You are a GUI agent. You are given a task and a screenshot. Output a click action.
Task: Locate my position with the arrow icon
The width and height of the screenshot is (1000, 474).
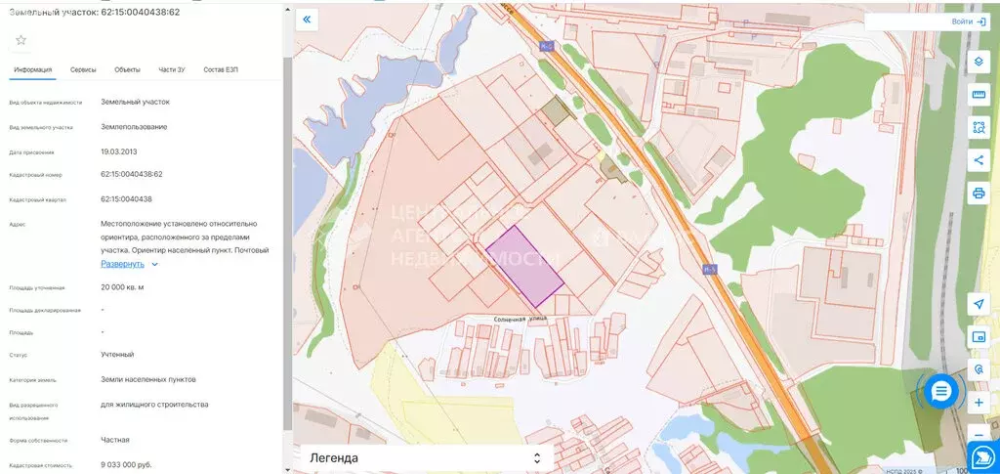(x=979, y=304)
